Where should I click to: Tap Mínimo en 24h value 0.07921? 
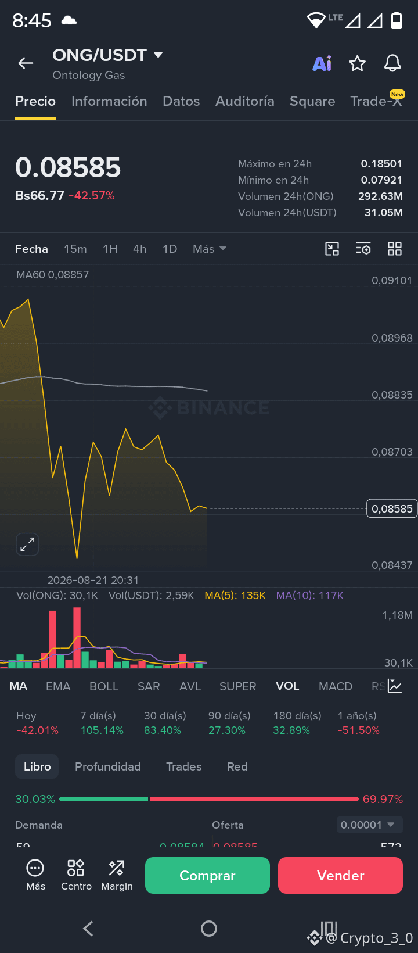pos(381,180)
